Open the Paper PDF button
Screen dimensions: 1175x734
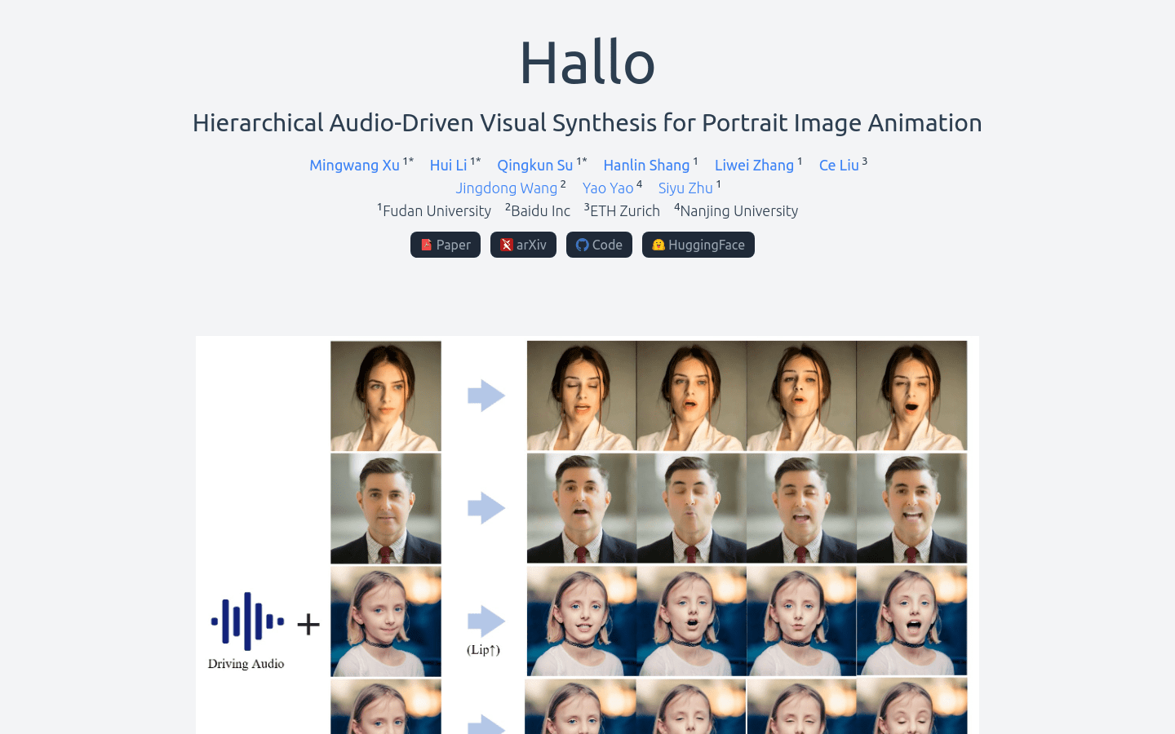445,245
